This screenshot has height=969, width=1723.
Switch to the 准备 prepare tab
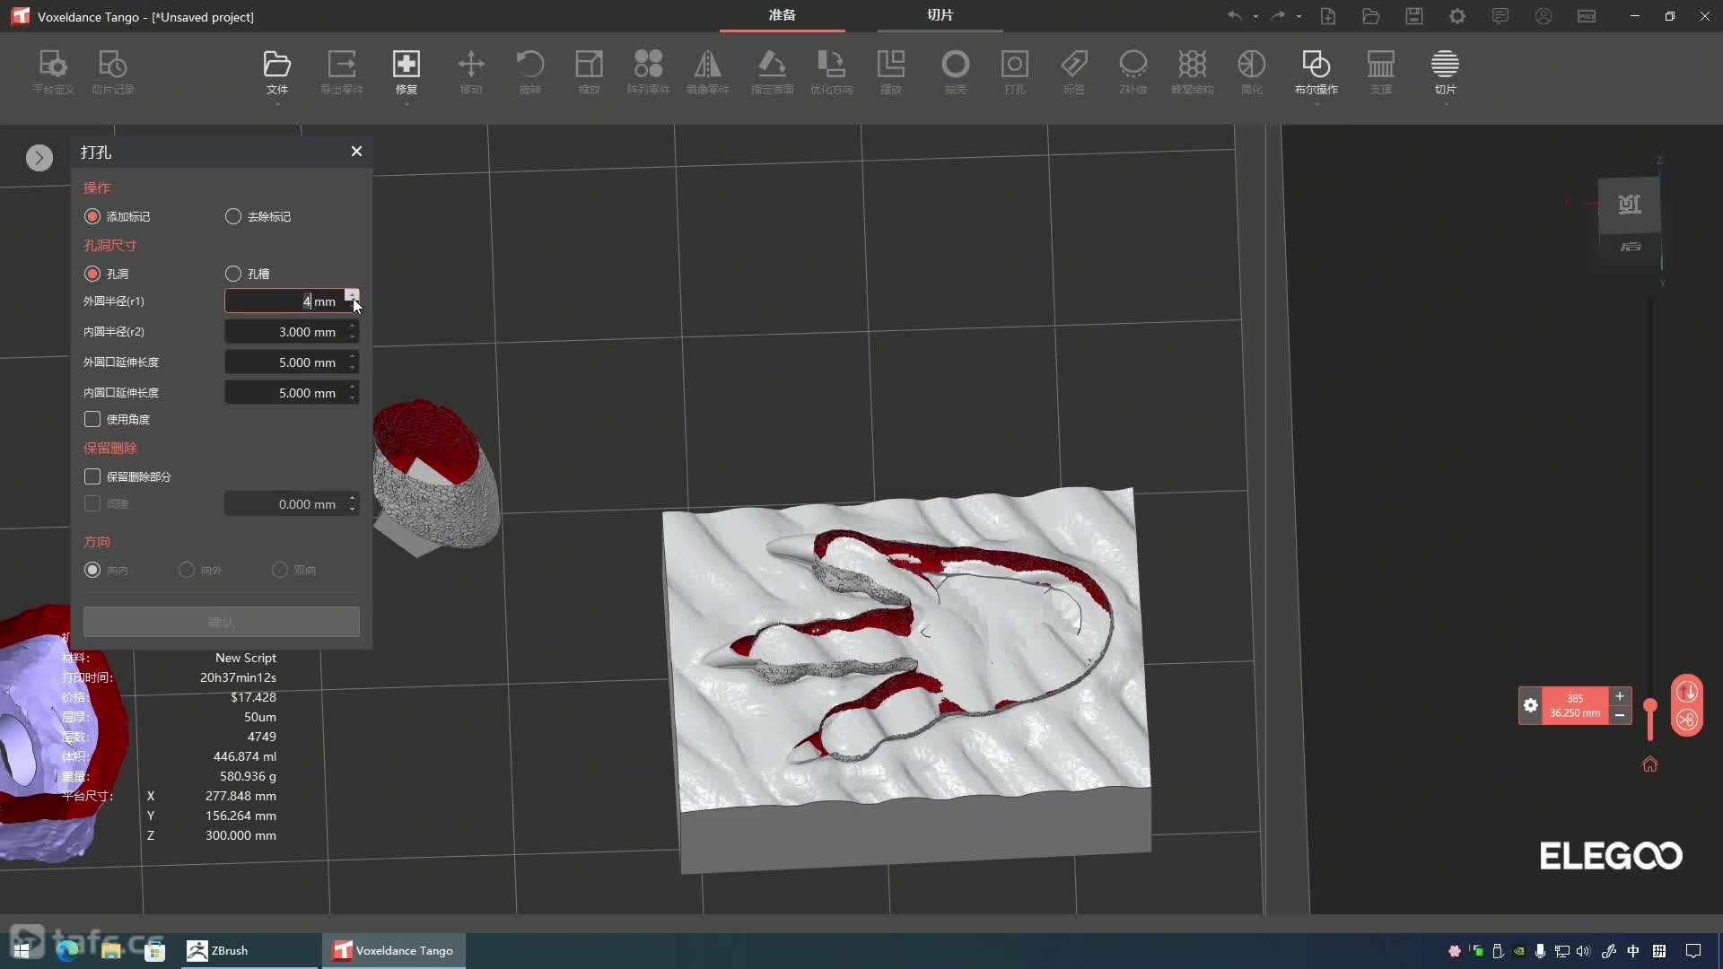(782, 15)
